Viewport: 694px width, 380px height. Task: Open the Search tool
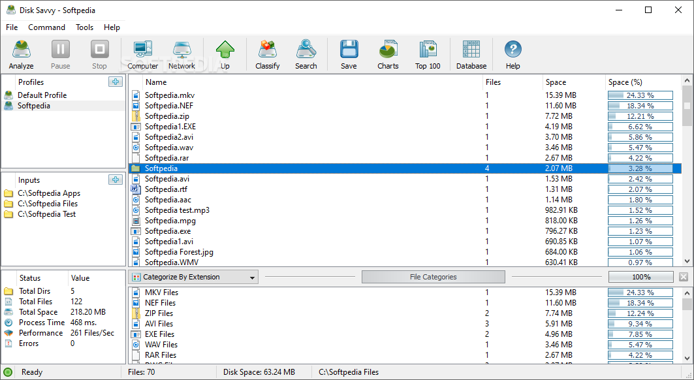coord(306,54)
